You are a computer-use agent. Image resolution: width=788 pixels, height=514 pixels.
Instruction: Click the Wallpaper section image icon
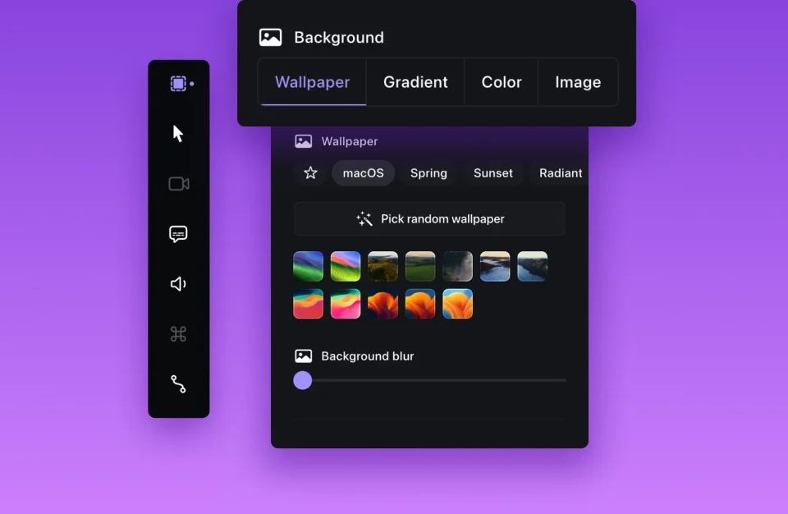[x=303, y=141]
